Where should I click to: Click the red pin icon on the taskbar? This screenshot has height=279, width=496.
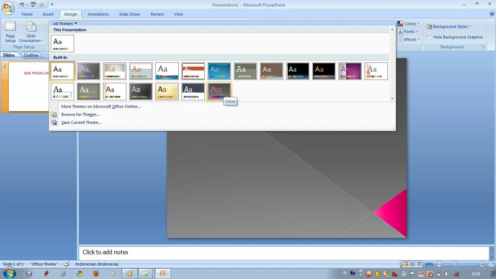46,274
